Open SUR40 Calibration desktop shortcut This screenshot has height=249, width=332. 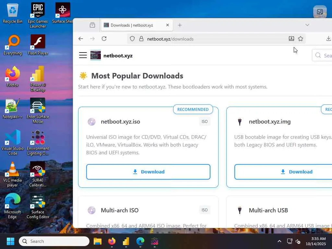(38, 174)
